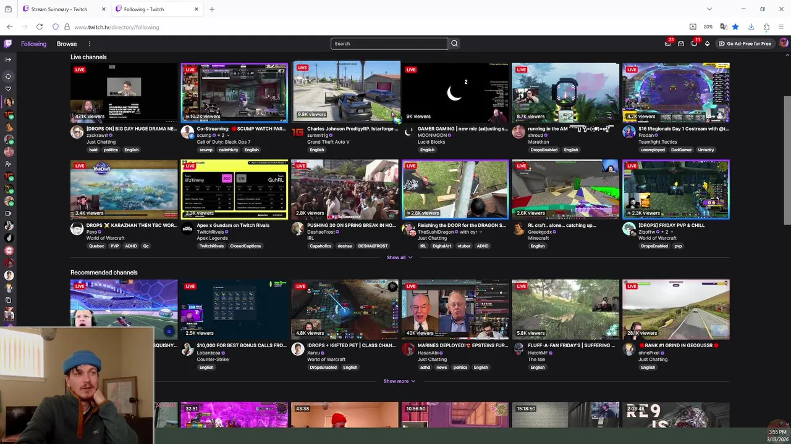The height and width of the screenshot is (444, 791).
Task: Open the HasanAbi 40K viewers thumbnail
Action: pos(455,309)
